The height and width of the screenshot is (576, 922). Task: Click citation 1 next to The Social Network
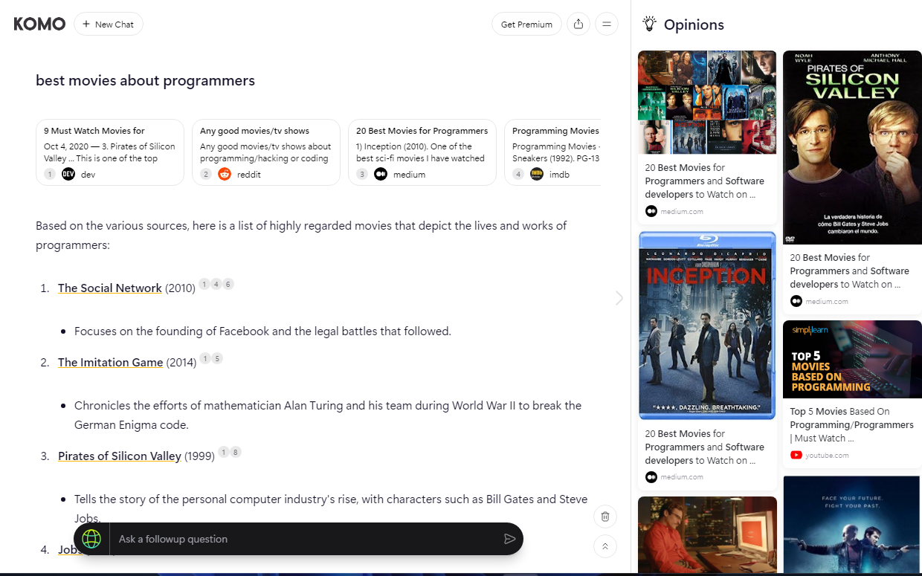[204, 284]
